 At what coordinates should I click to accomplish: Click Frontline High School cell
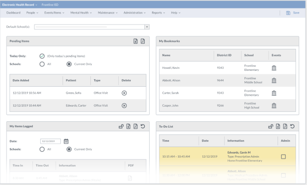click(x=252, y=106)
